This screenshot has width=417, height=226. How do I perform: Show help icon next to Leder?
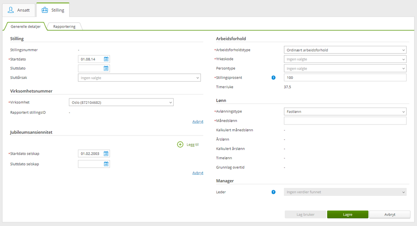[273, 192]
